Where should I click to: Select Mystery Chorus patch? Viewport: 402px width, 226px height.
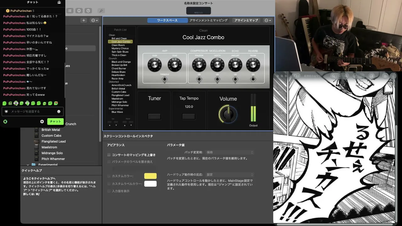coord(120,48)
